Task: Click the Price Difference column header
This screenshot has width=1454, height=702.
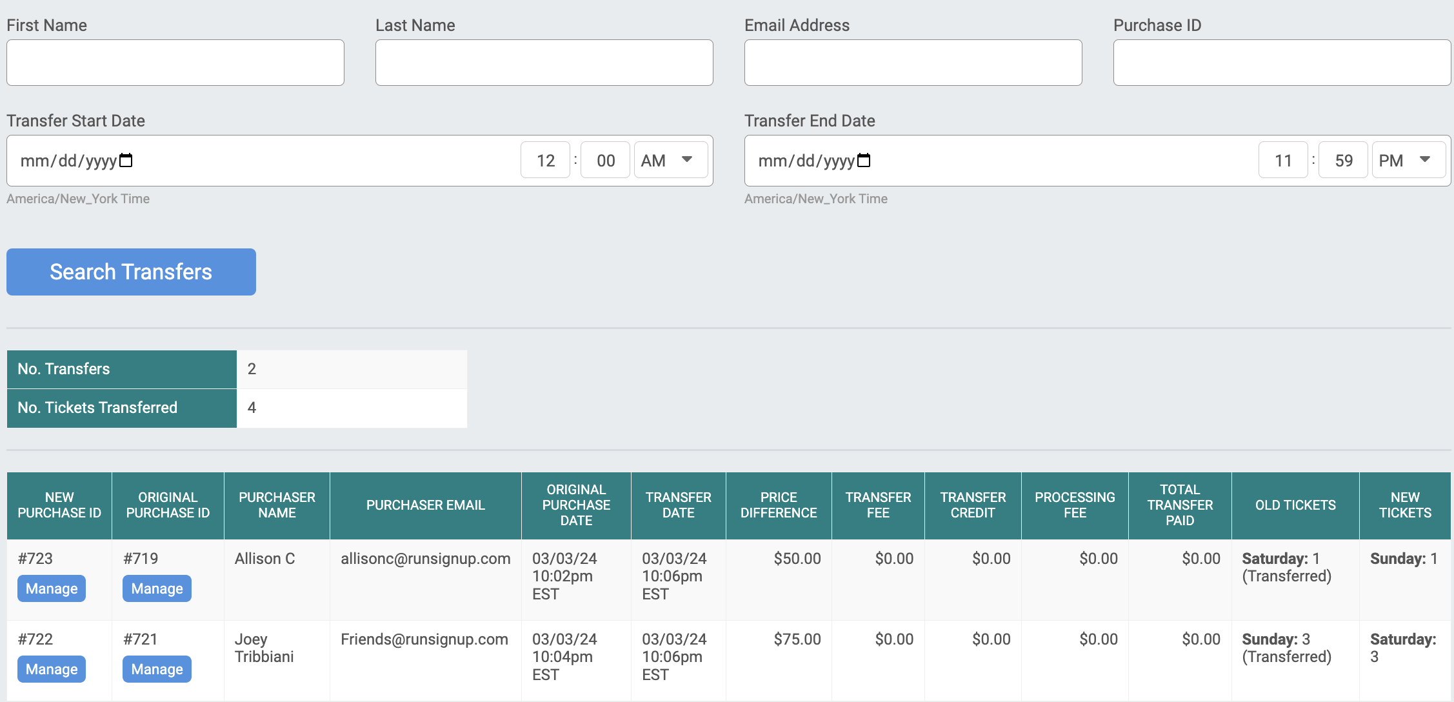Action: tap(778, 505)
